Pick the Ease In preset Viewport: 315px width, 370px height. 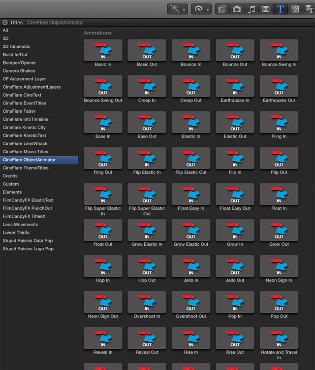click(x=103, y=122)
